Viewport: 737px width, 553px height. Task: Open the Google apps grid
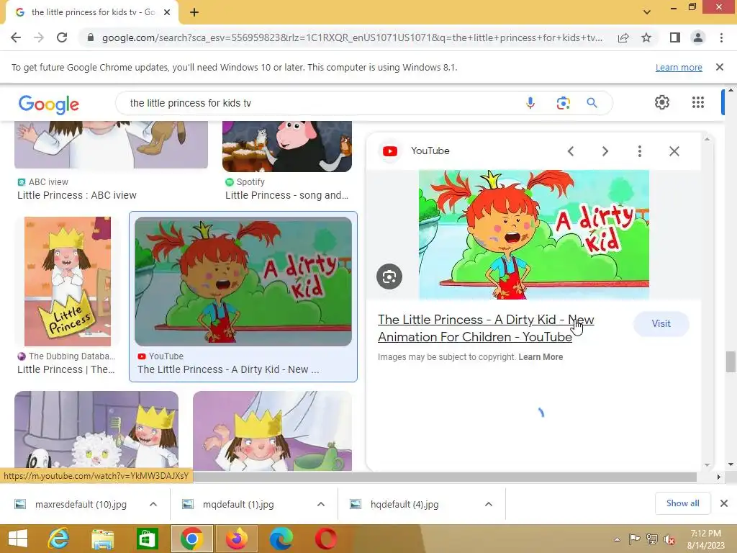coord(698,102)
